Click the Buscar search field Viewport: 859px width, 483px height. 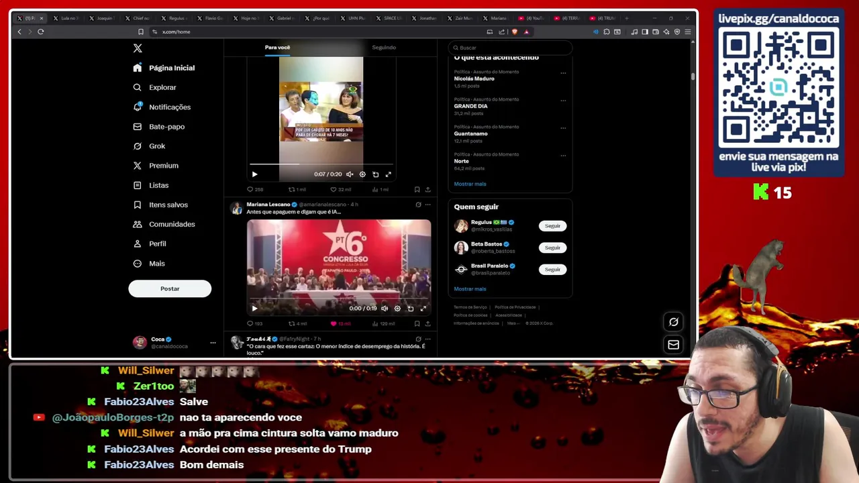(x=511, y=48)
